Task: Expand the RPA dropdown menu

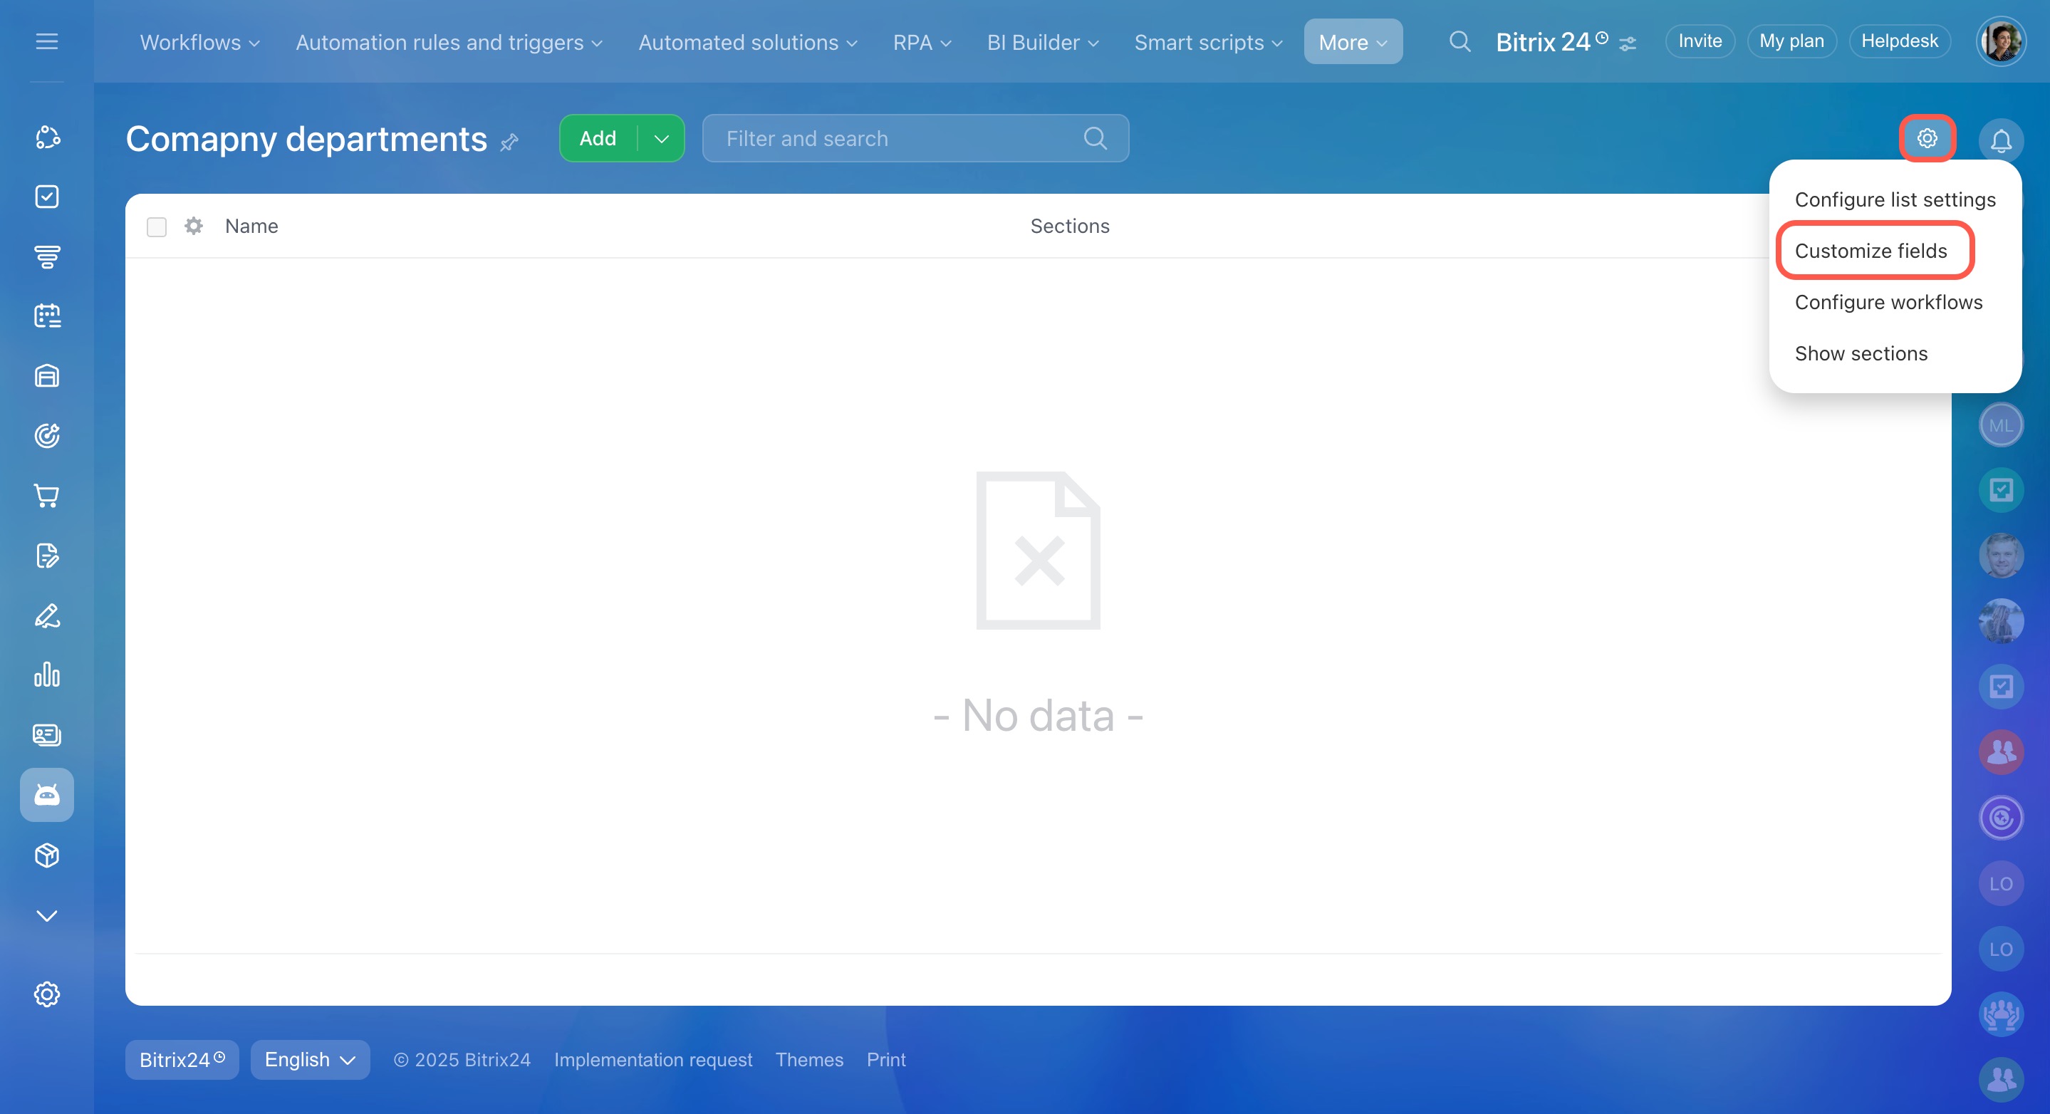Action: tap(922, 42)
